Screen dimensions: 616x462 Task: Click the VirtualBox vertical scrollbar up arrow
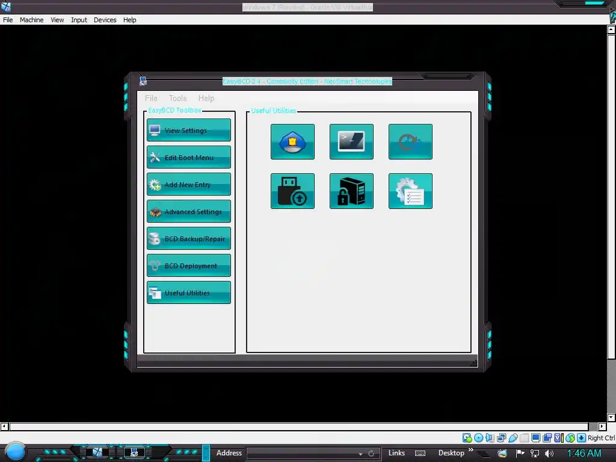(x=611, y=29)
